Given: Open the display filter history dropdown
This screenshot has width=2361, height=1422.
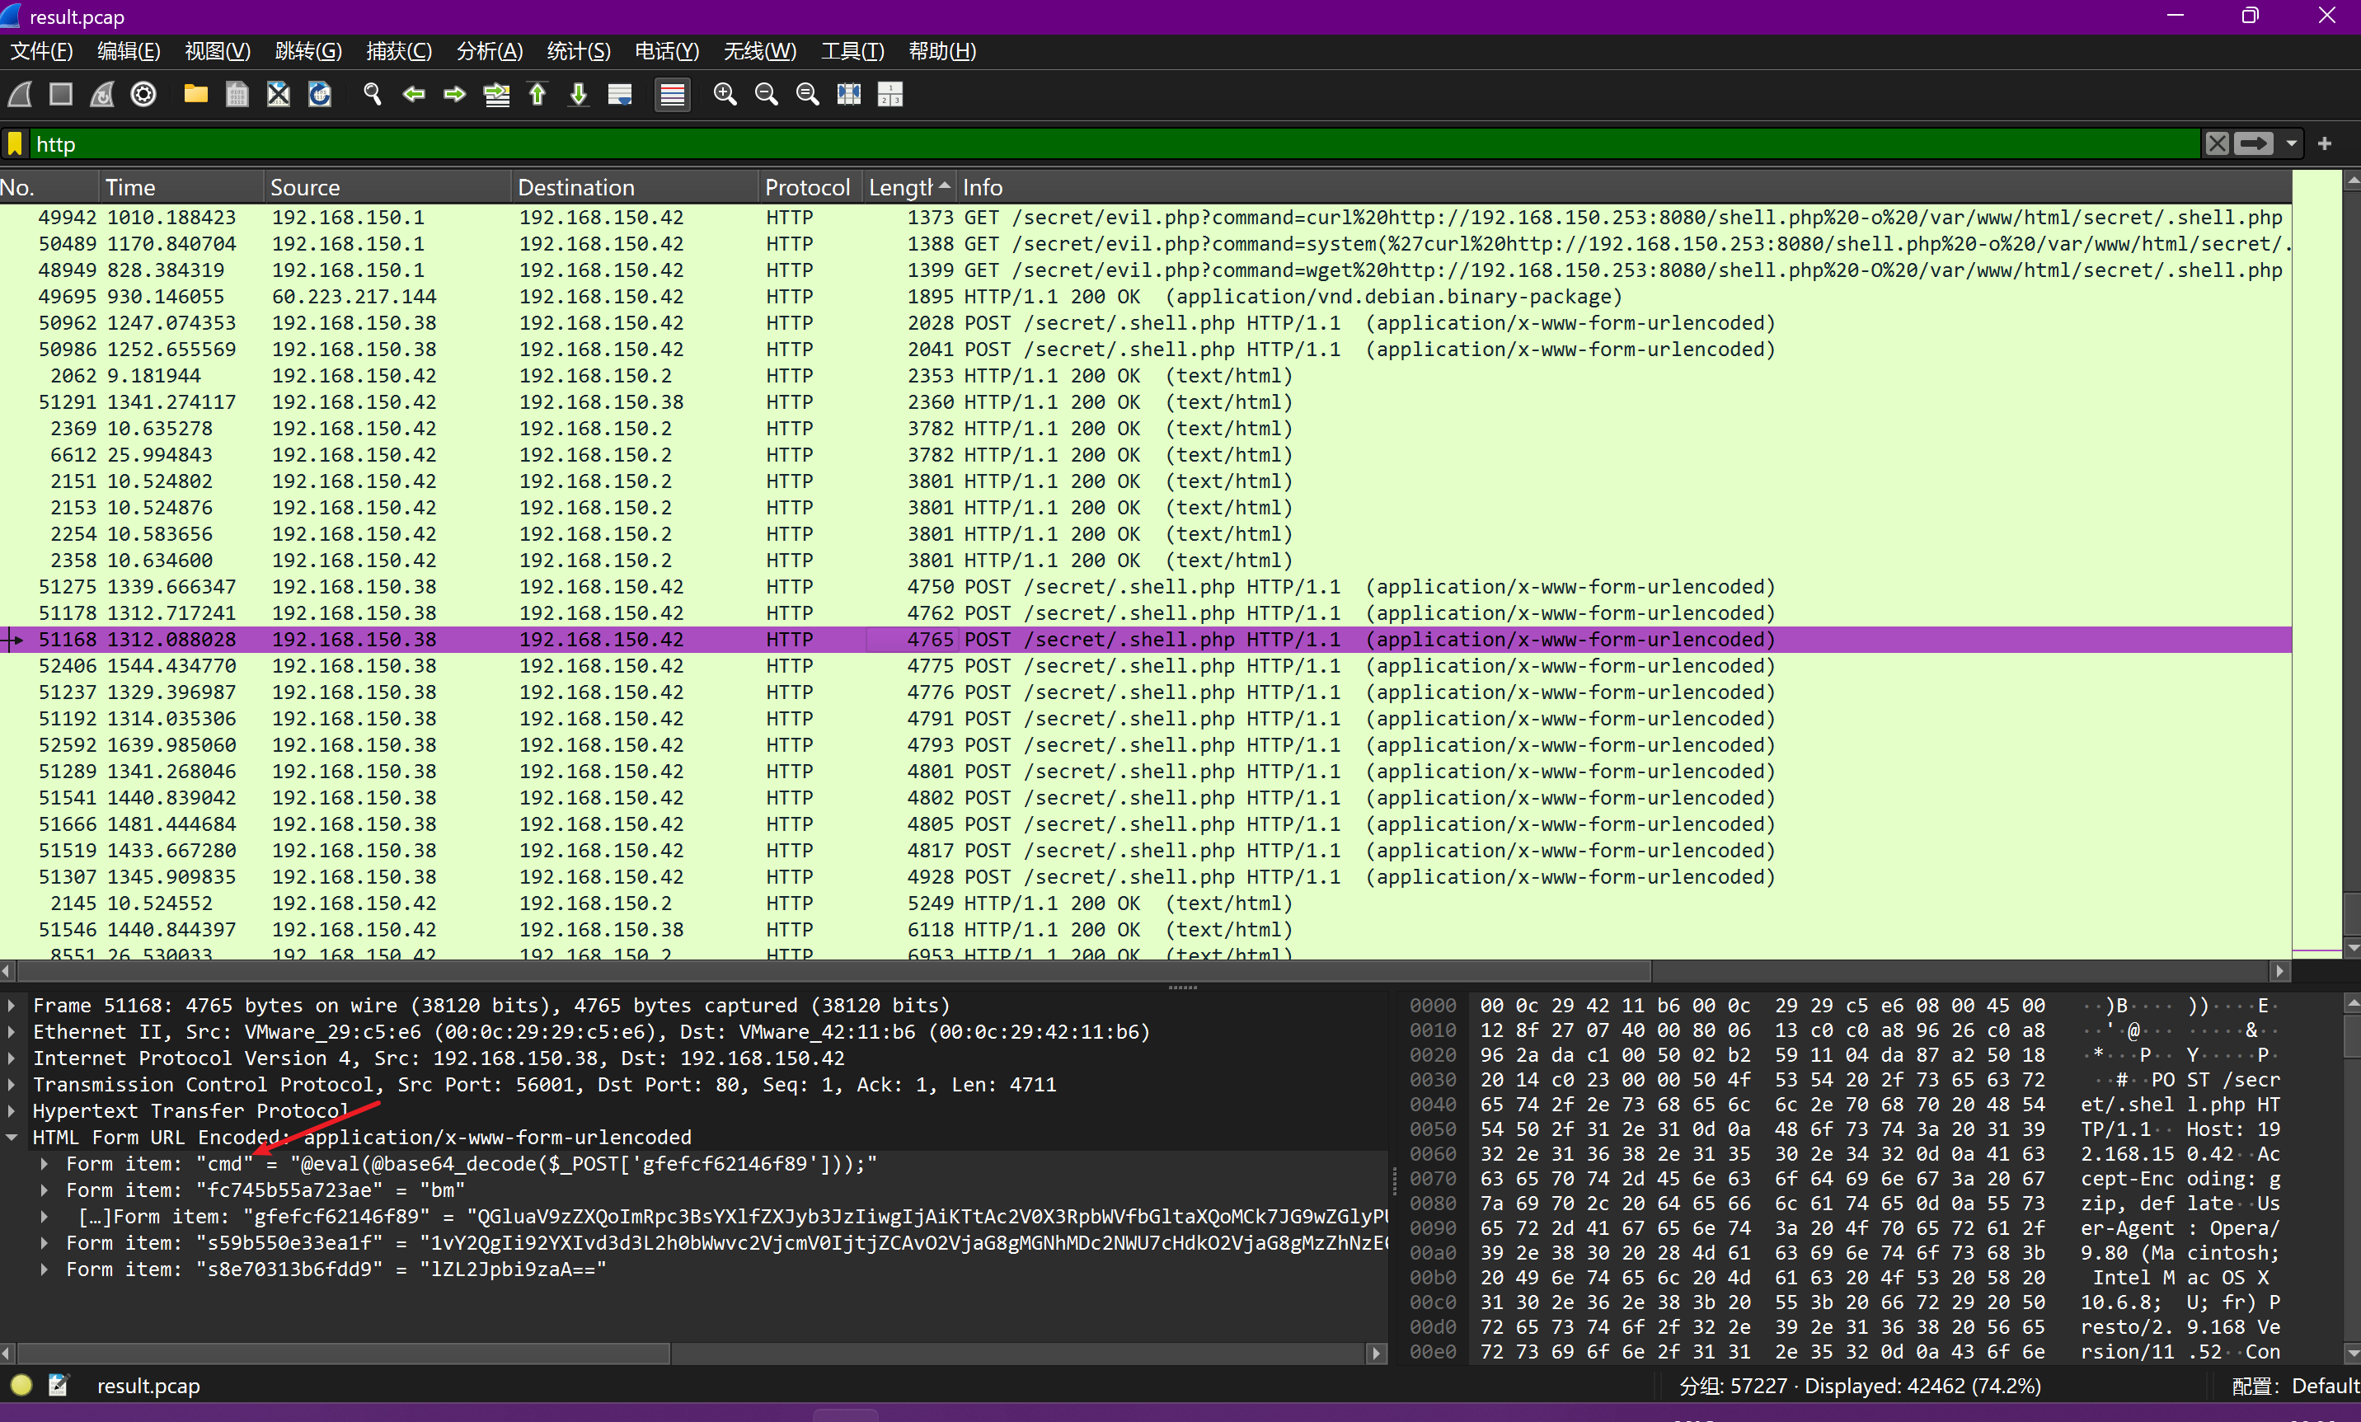Looking at the screenshot, I should [x=2291, y=143].
